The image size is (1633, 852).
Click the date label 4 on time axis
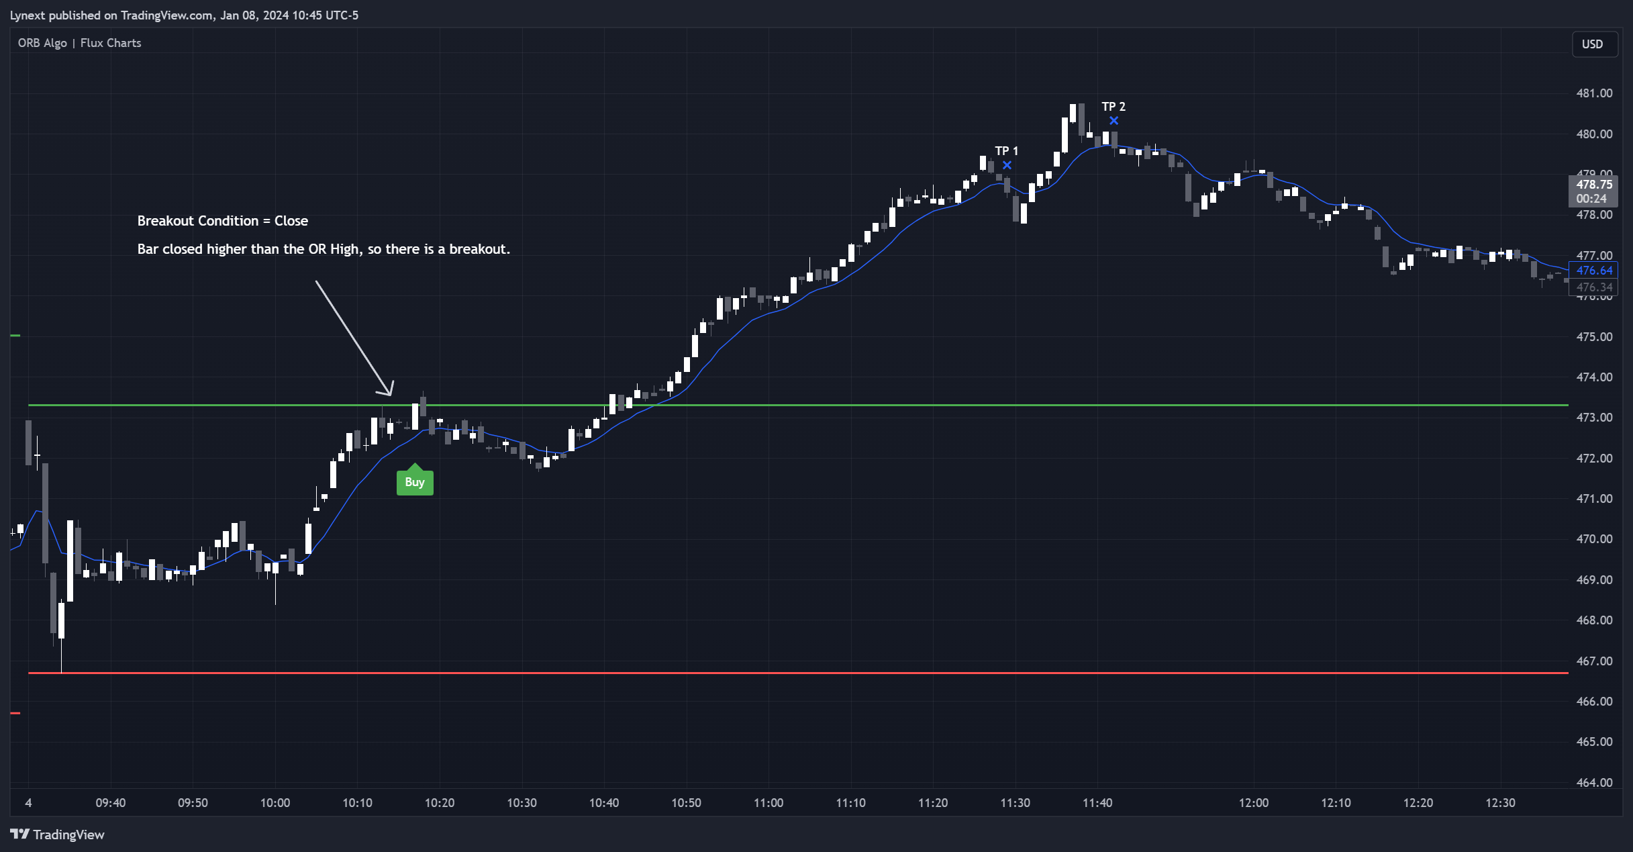click(28, 803)
